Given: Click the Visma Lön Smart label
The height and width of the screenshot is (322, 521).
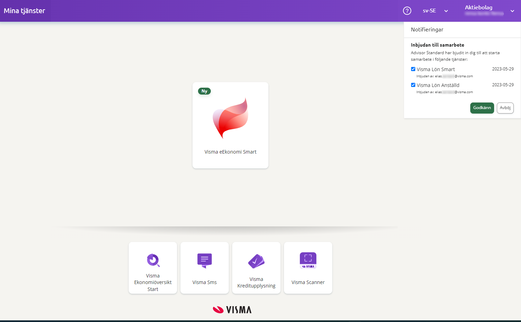Looking at the screenshot, I should [x=436, y=69].
